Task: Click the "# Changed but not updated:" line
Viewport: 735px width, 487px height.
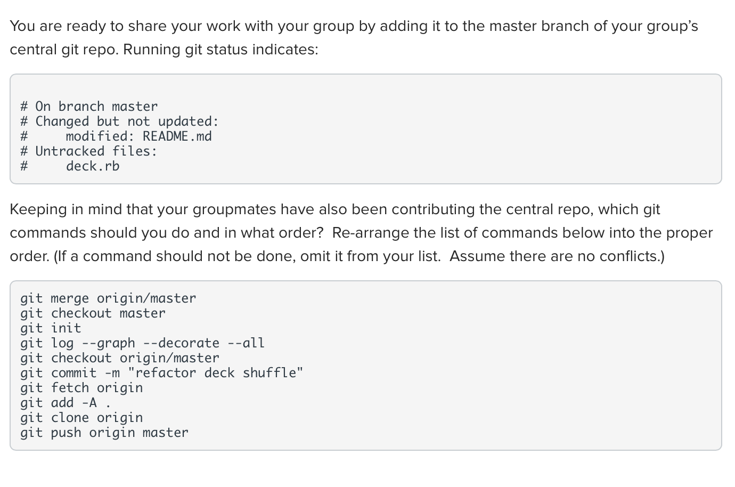Action: 119,121
